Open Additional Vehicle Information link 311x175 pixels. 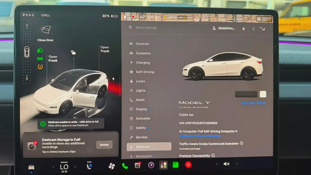coord(200,136)
